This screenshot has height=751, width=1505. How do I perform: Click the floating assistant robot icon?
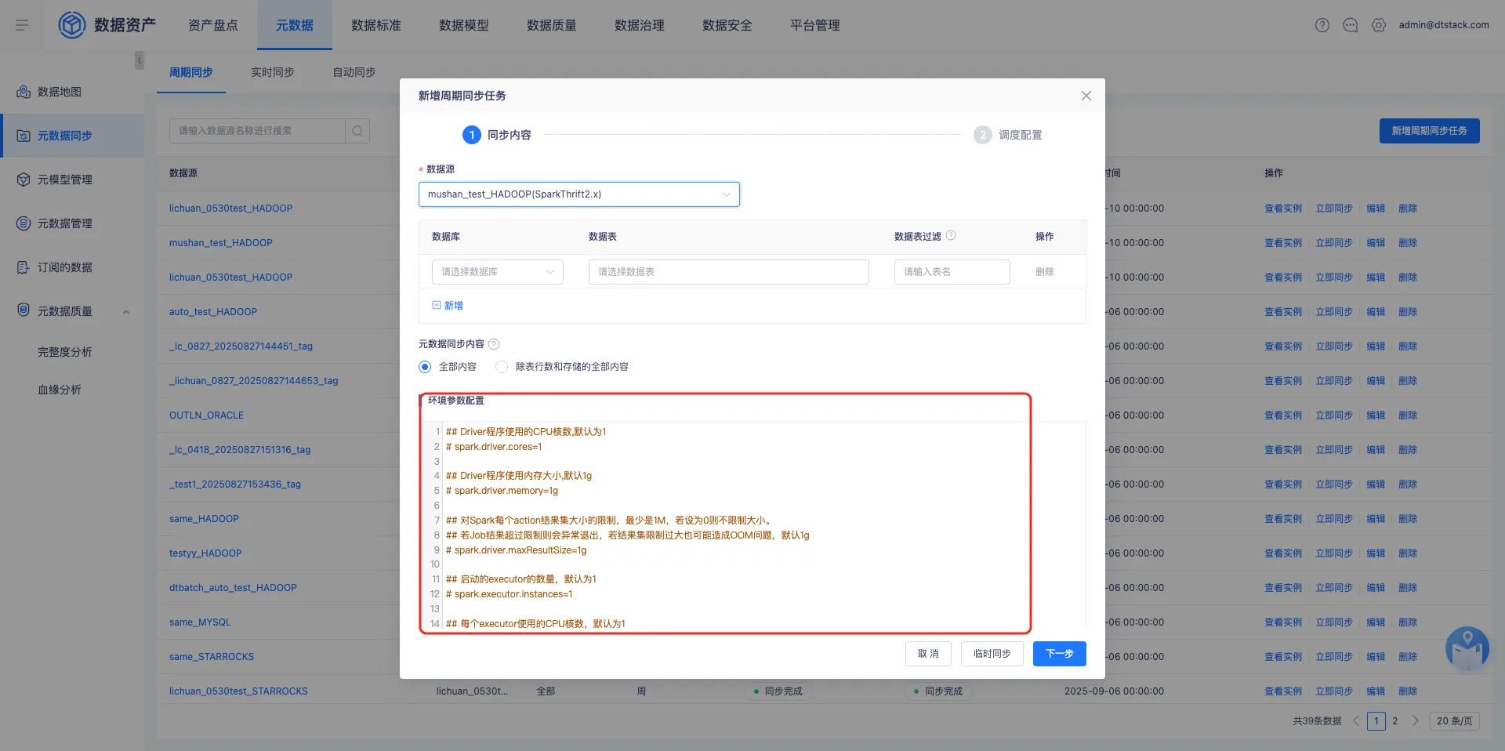[x=1467, y=648]
